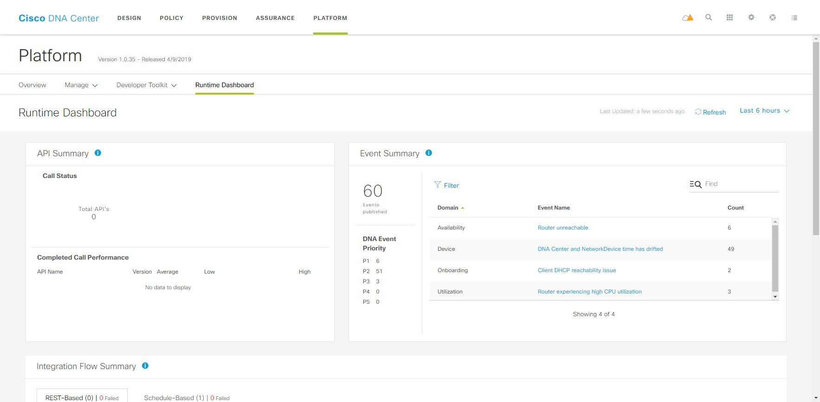Click the P3 priority value 3
The image size is (820, 402).
[x=378, y=281]
